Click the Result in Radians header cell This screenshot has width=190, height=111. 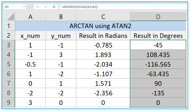pyautogui.click(x=103, y=35)
